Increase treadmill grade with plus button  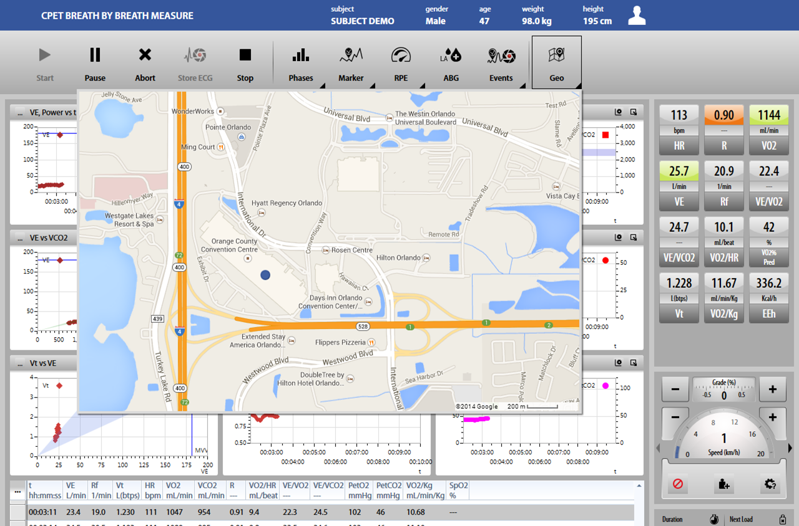[772, 390]
